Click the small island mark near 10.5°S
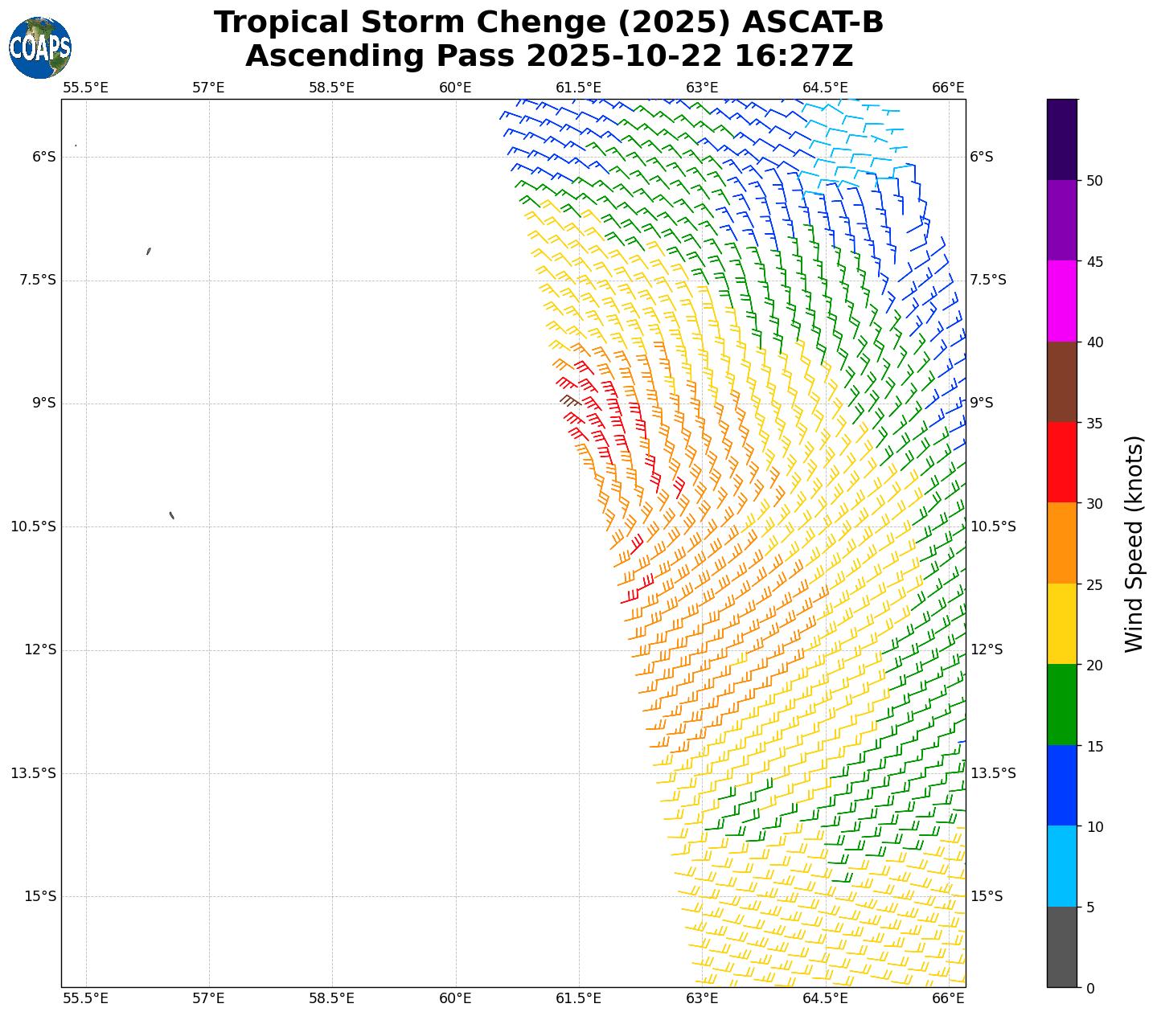Screen dimensions: 1157x1016 click(171, 515)
